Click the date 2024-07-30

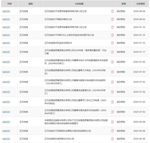(139, 27)
